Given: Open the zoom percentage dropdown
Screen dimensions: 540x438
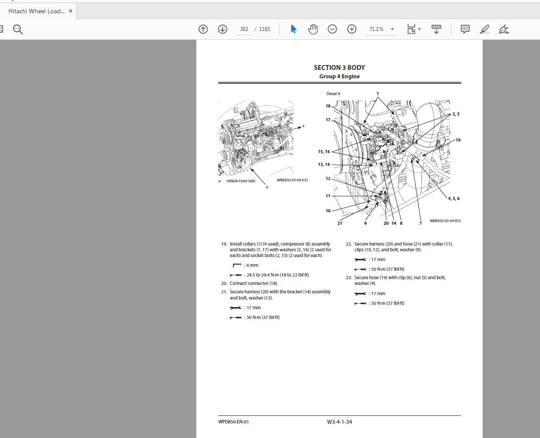Looking at the screenshot, I should (x=392, y=29).
